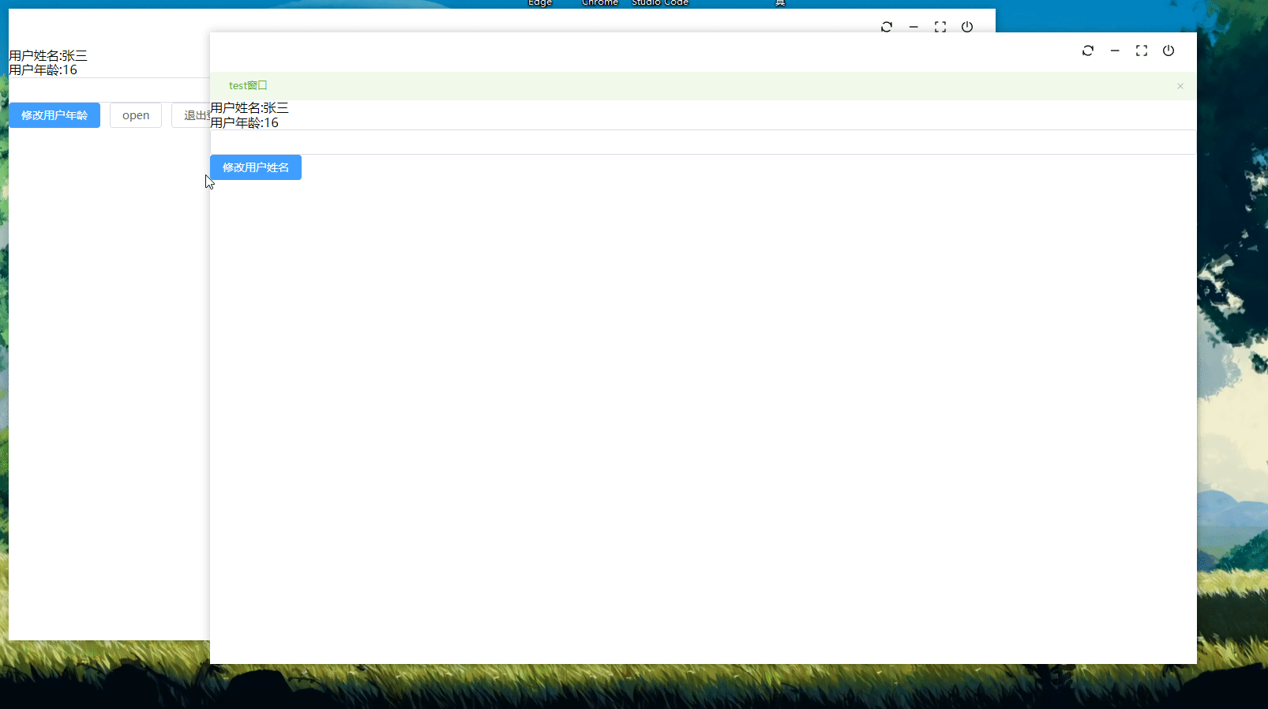Minimize the back window

pyautogui.click(x=913, y=27)
